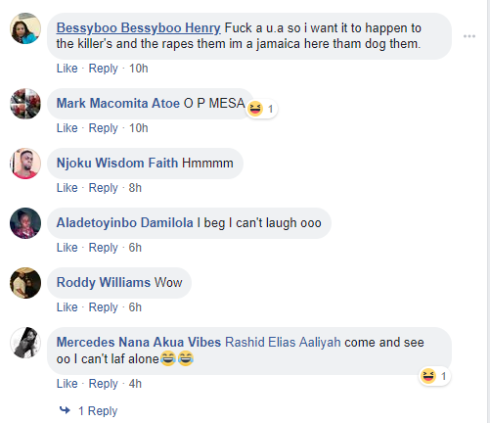Image resolution: width=490 pixels, height=423 pixels.
Task: Click the reply arrow icon beside 1 Reply
Action: tap(65, 410)
